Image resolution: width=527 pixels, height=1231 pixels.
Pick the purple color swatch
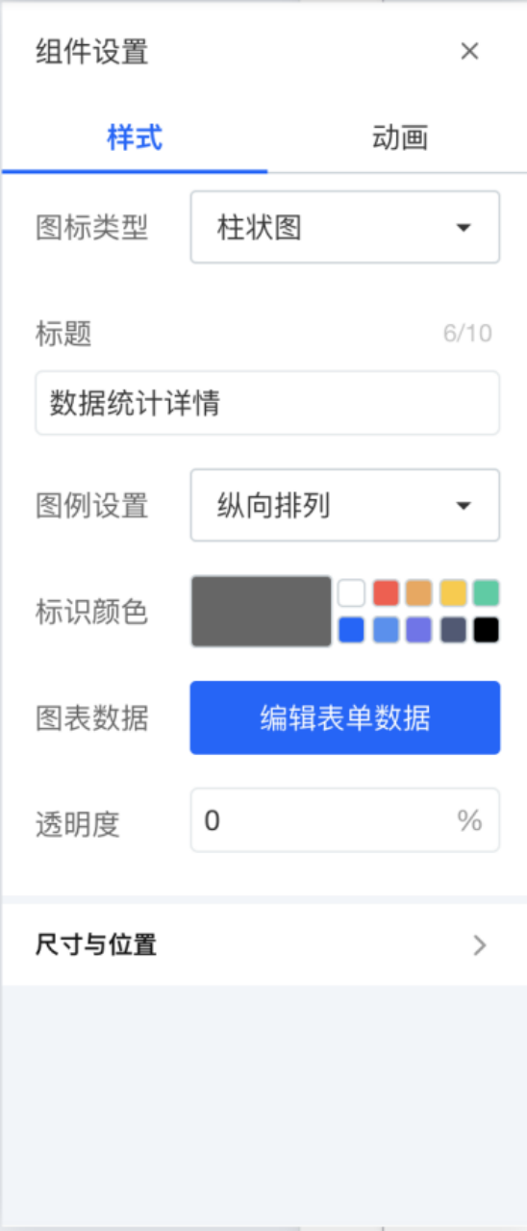pyautogui.click(x=419, y=630)
